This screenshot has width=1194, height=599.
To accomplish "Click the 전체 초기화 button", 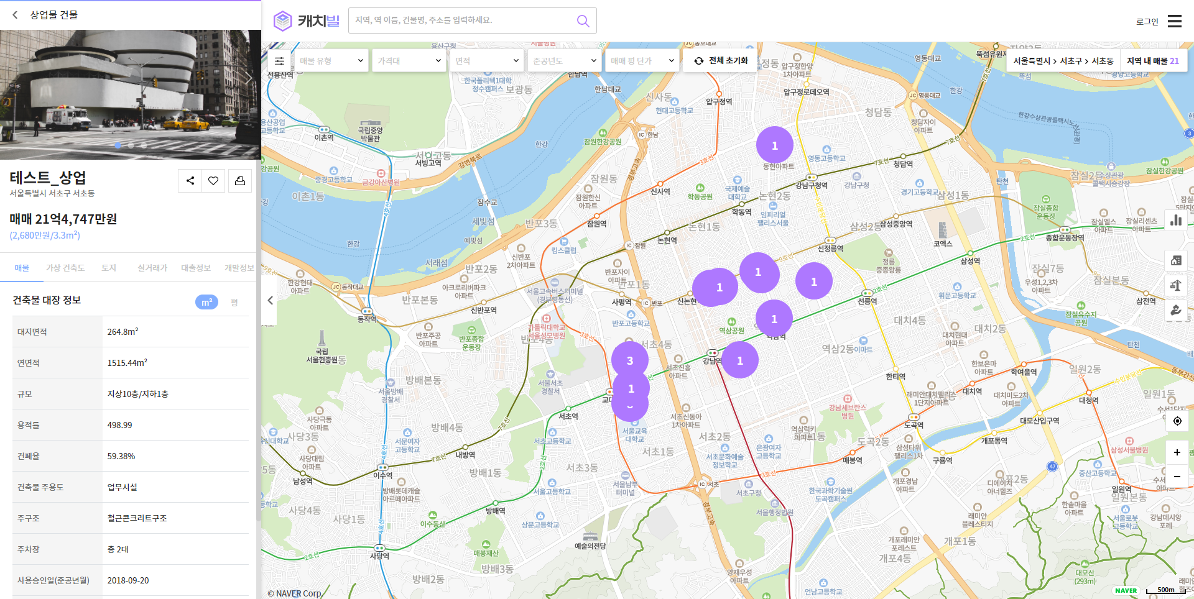I will [x=720, y=61].
